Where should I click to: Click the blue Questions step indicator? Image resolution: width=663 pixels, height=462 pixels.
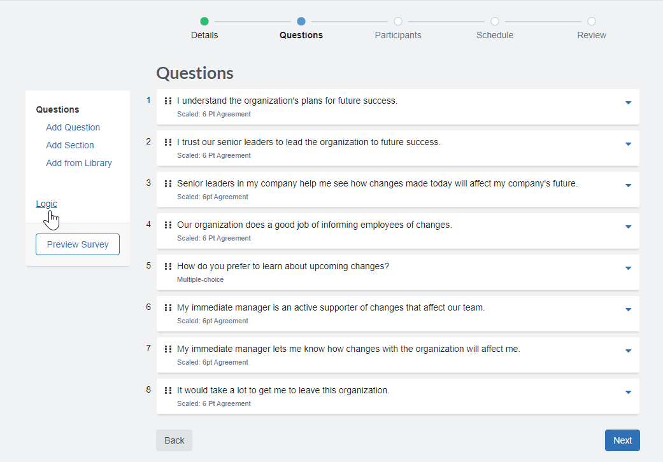point(301,20)
